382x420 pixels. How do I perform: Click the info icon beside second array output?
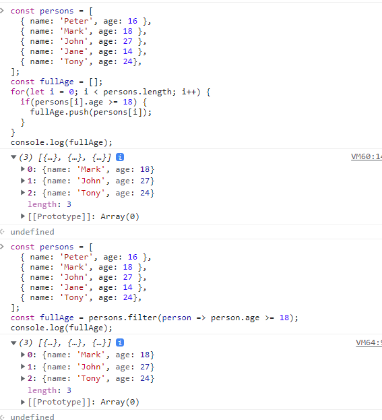click(x=120, y=342)
